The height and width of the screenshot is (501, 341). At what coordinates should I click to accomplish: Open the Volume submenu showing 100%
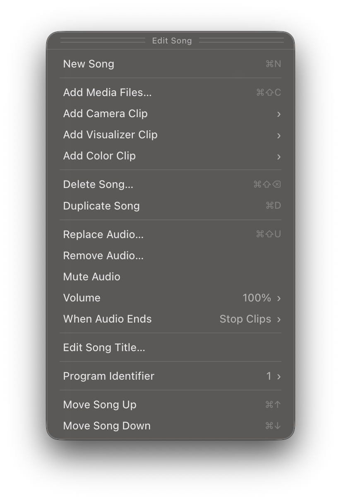(82, 298)
